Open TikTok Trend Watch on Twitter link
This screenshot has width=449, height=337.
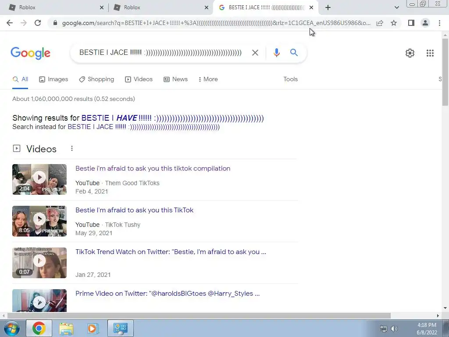pyautogui.click(x=171, y=252)
